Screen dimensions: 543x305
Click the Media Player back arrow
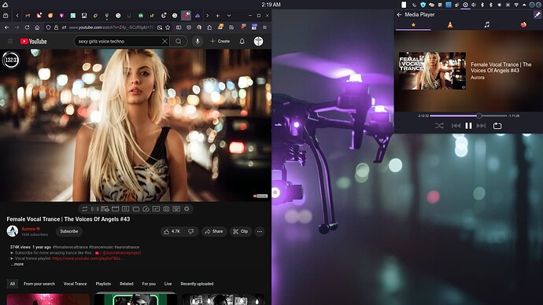pyautogui.click(x=399, y=14)
